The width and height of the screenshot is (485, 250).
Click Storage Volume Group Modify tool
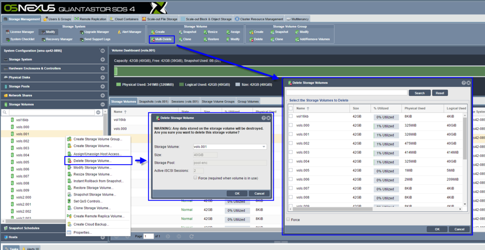[301, 32]
